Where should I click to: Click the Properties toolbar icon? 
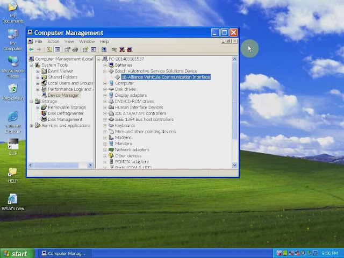pyautogui.click(x=67, y=49)
